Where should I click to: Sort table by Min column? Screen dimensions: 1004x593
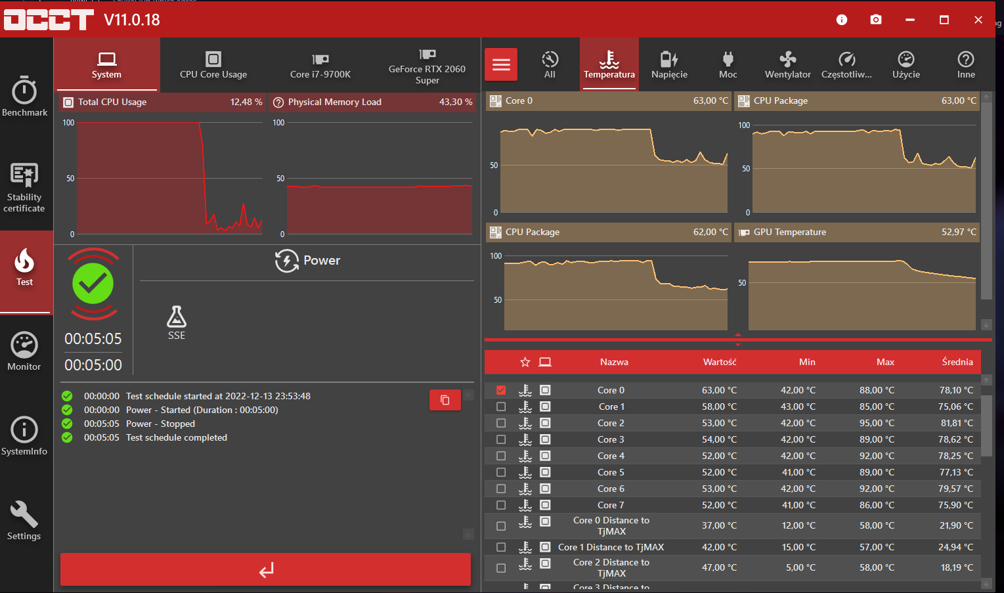(x=807, y=362)
